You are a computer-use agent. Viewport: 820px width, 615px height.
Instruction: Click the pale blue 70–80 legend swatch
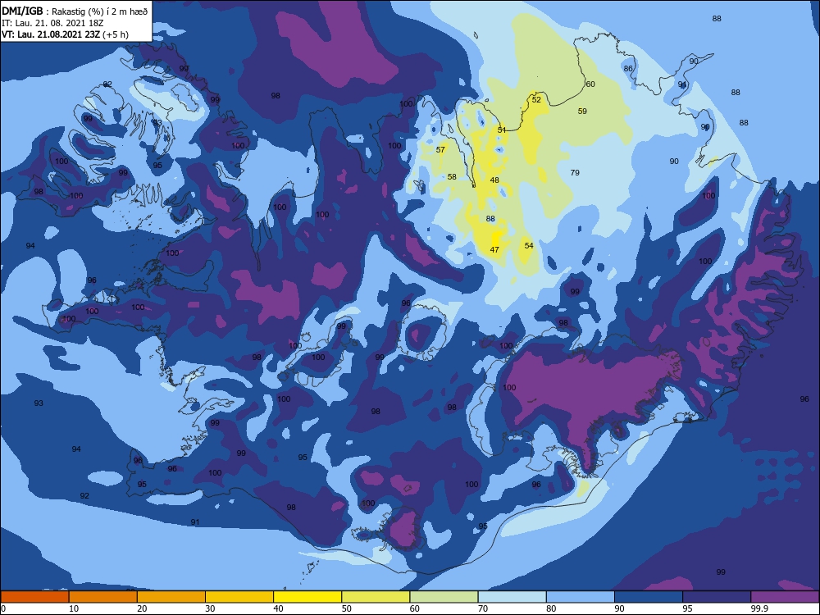coord(512,597)
